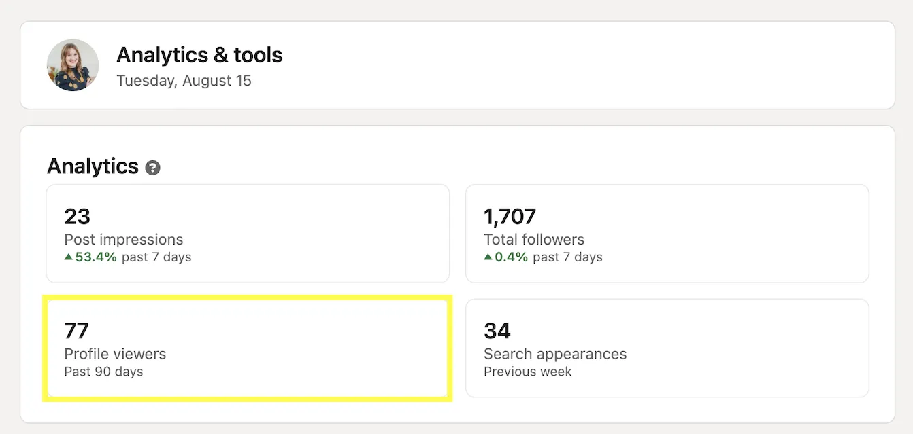Click the green arrow beside 0.4%
Screen dimensions: 913x434
[488, 257]
